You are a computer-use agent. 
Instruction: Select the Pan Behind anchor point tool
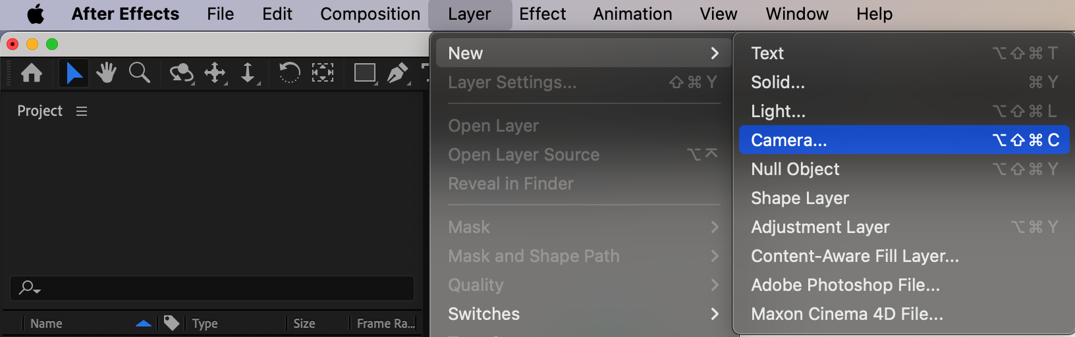(x=322, y=72)
